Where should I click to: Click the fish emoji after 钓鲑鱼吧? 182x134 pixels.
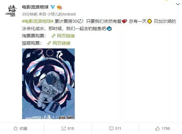109,29
